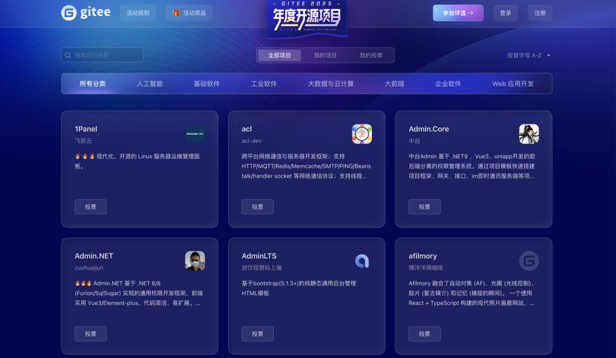
Task: Open the AdminLTS project title
Action: [259, 256]
